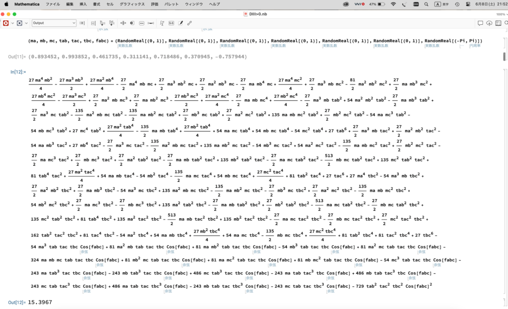Open the Wi-Fi menu in the macOS menu bar
Image resolution: width=508 pixels, height=309 pixels.
393,4
